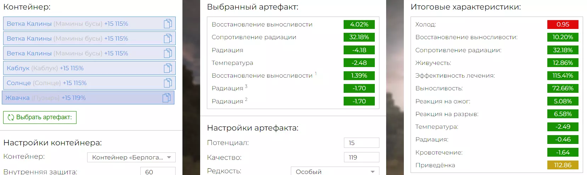Select the Каблук artifact in the container list
The height and width of the screenshot is (175, 587).
click(x=71, y=68)
